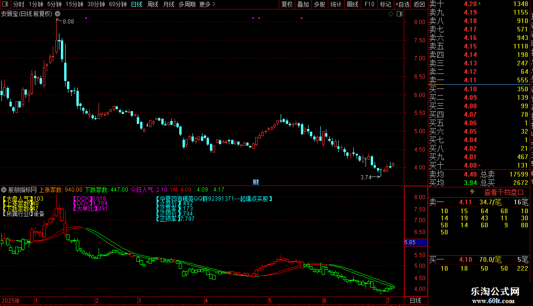
Task: Select the 30分钟 period tab
Action: (96, 4)
